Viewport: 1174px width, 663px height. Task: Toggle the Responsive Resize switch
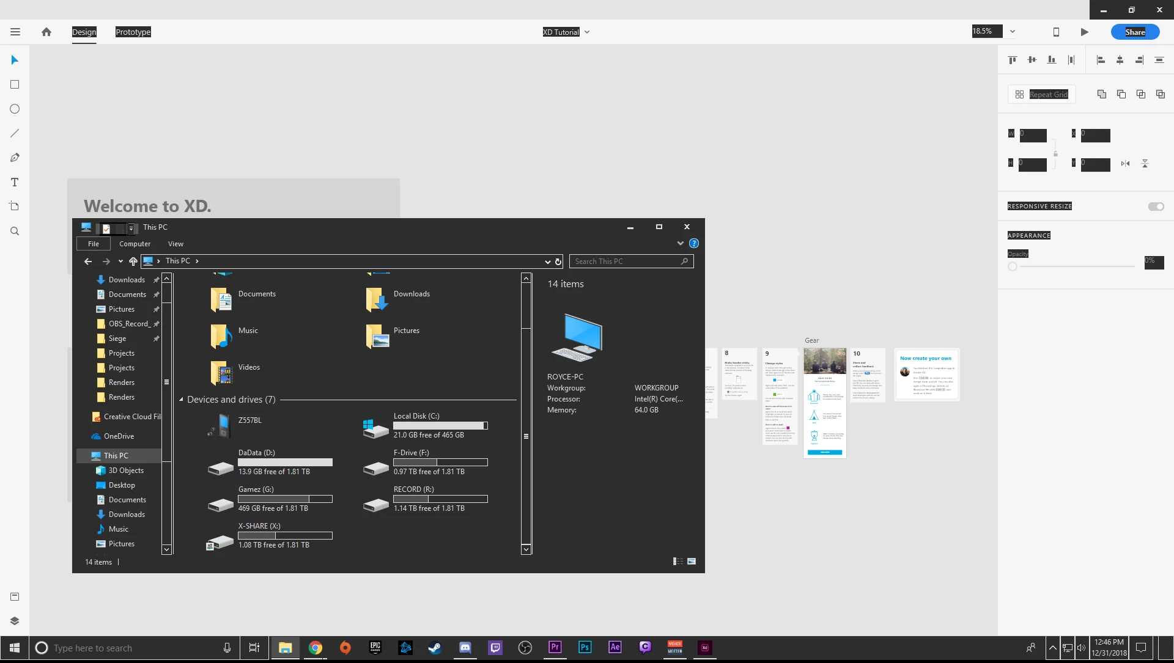point(1156,207)
